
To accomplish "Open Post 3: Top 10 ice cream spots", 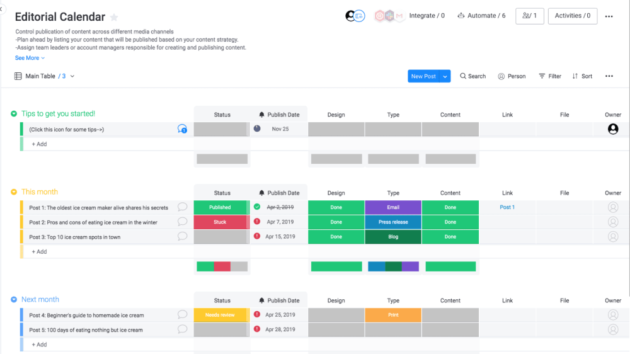I will [x=75, y=237].
